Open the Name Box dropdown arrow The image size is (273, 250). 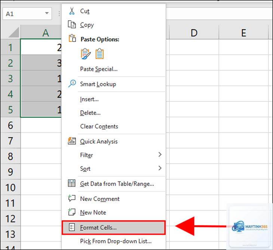(x=47, y=13)
